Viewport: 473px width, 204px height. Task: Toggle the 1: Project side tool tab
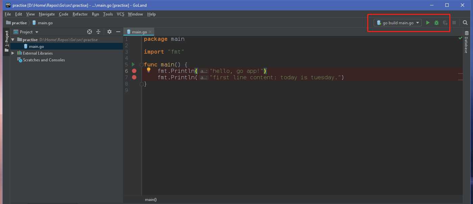pyautogui.click(x=6, y=41)
